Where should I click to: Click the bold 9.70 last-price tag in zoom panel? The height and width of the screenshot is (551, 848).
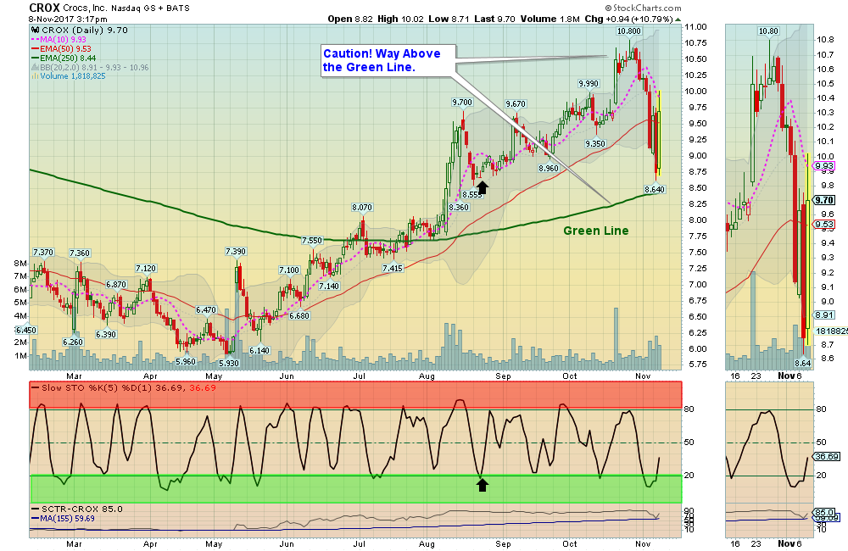824,200
